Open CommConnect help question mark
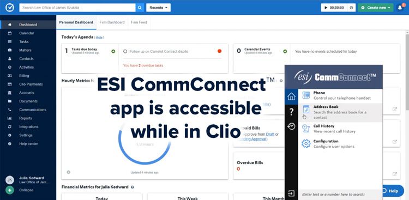This screenshot has width=409, height=200. [x=291, y=112]
